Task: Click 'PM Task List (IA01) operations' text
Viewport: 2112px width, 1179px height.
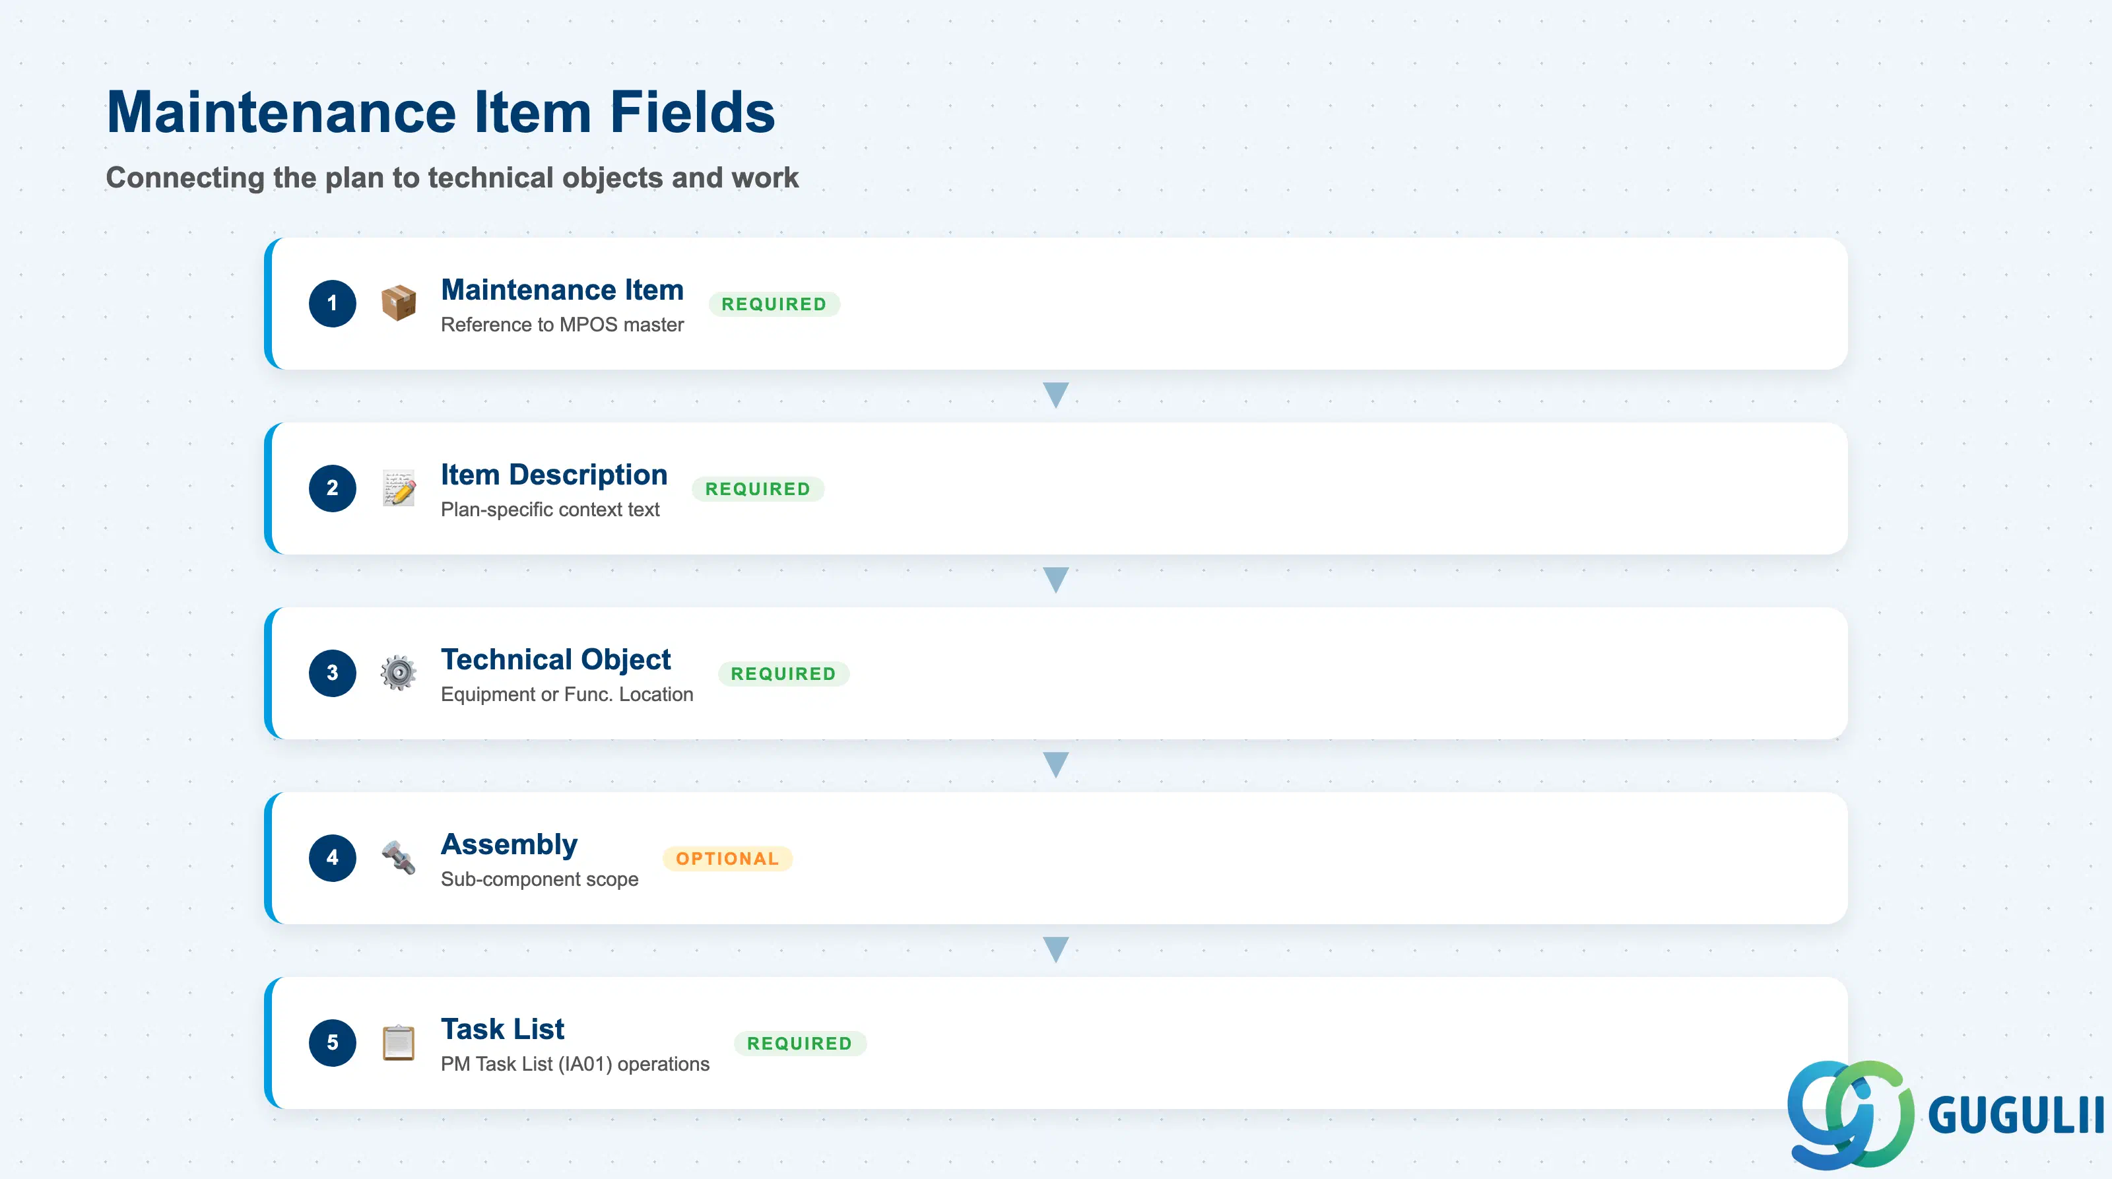Action: click(576, 1064)
